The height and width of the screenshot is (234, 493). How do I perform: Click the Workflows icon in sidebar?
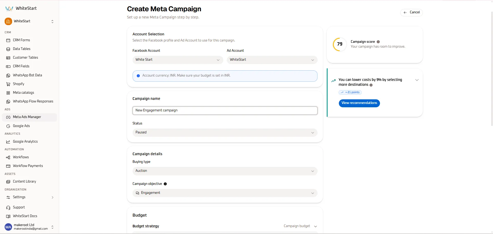click(x=8, y=157)
